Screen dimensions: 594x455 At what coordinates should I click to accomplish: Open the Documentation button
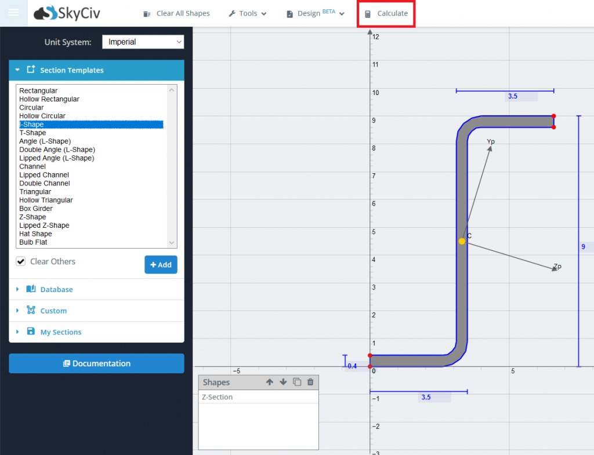[x=96, y=363]
